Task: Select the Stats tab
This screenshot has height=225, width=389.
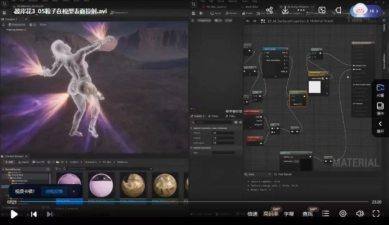Action: click(251, 174)
